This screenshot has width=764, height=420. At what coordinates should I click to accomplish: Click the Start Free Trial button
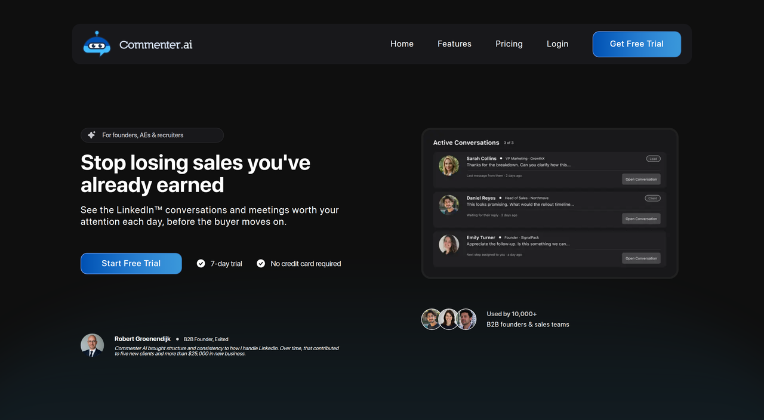pyautogui.click(x=131, y=264)
